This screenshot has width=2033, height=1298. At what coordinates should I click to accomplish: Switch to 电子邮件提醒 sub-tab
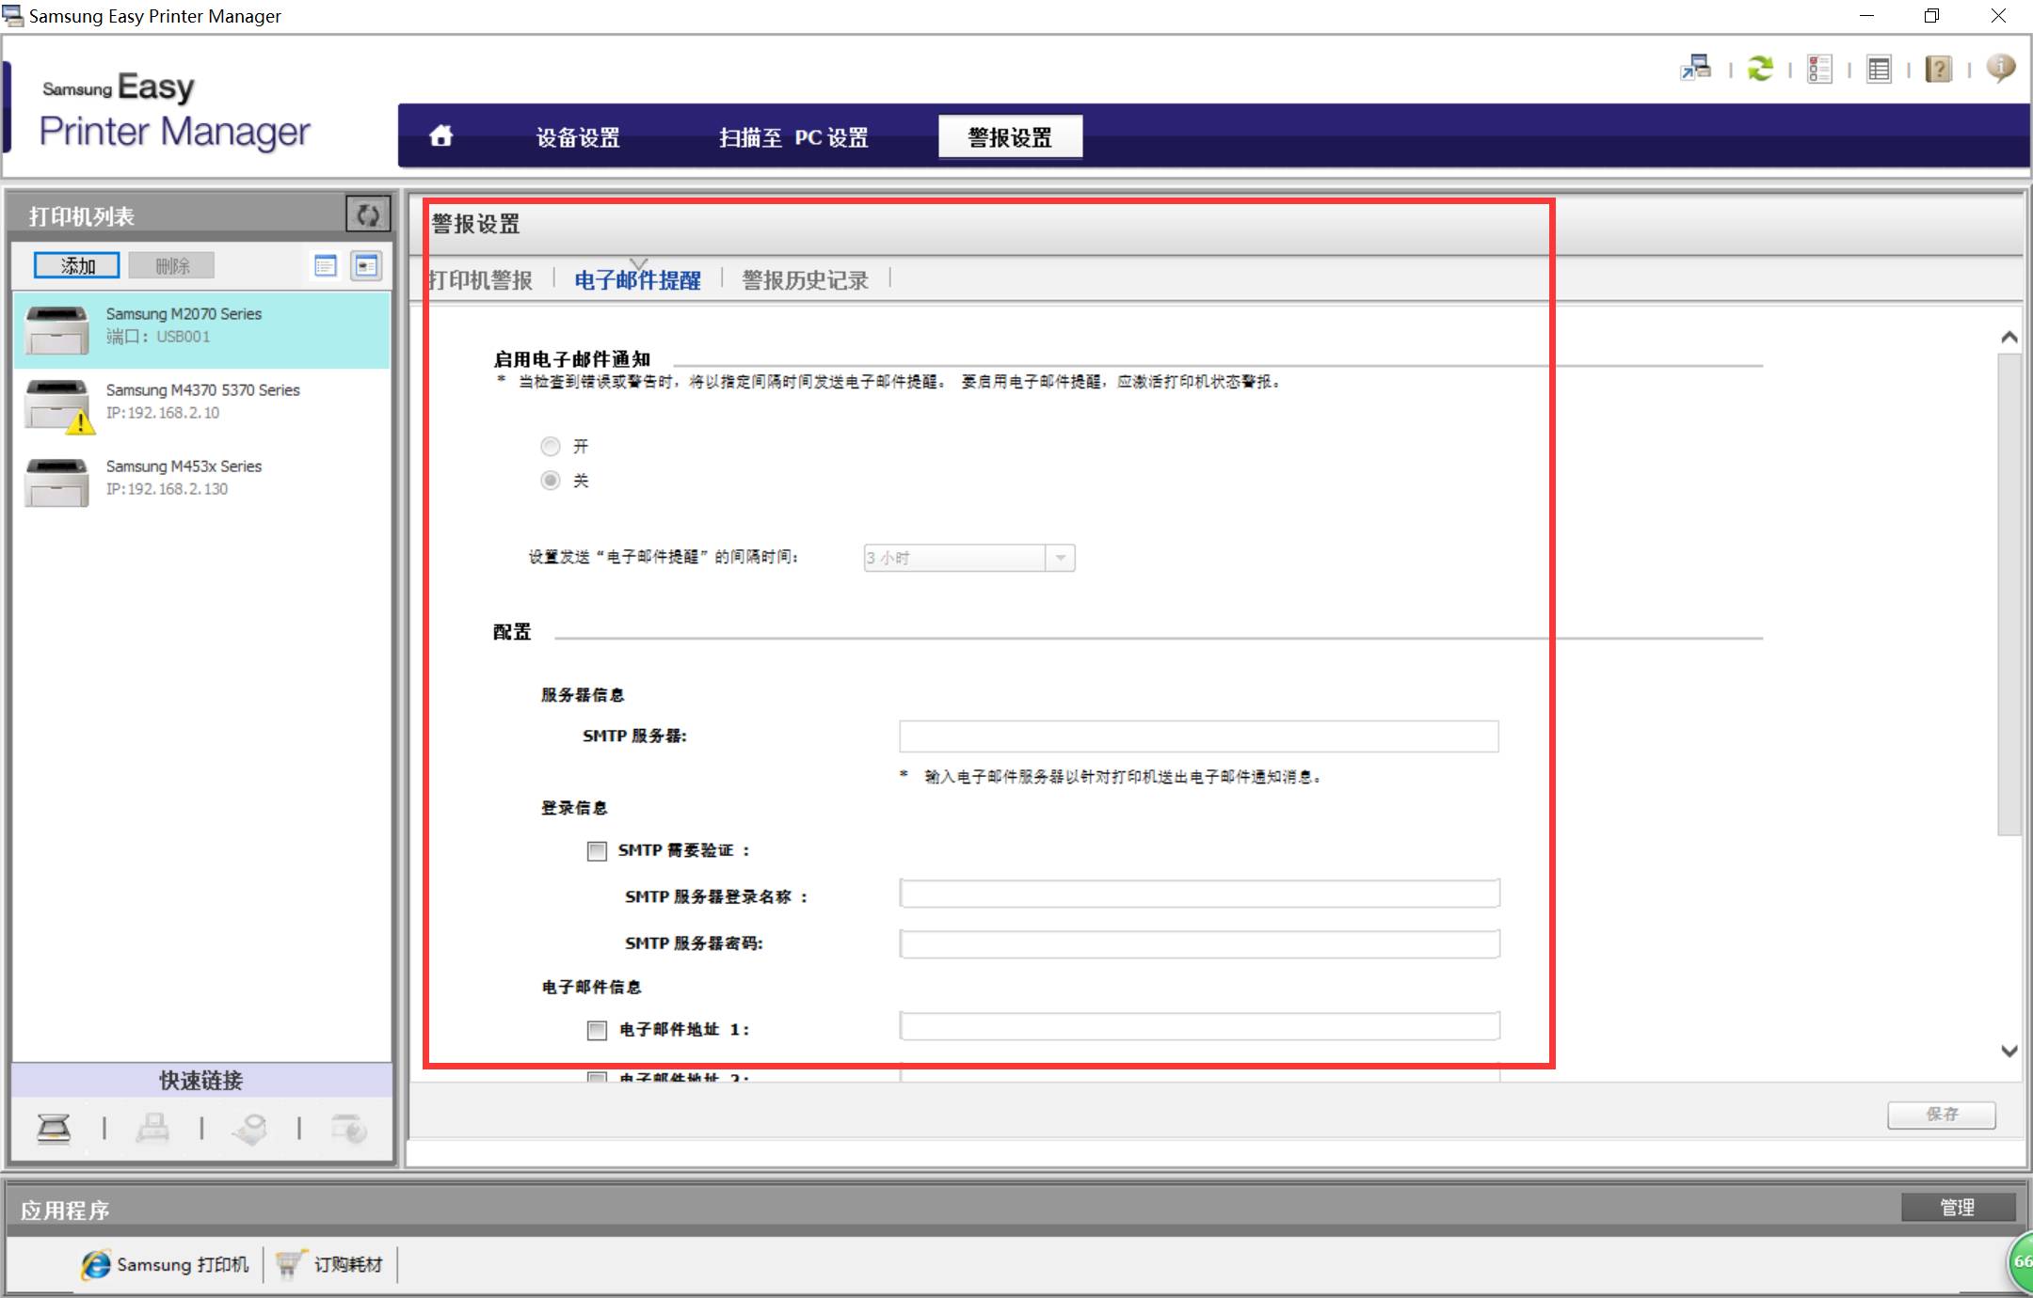[637, 279]
